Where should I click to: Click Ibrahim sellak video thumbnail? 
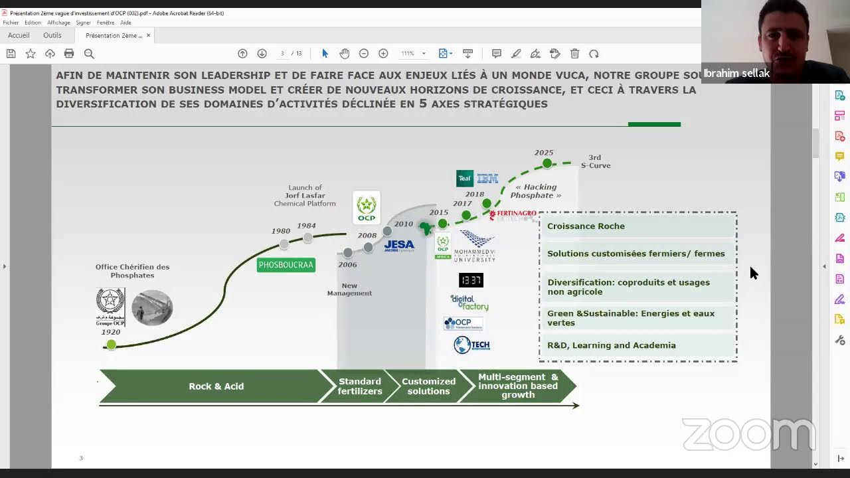pos(776,41)
